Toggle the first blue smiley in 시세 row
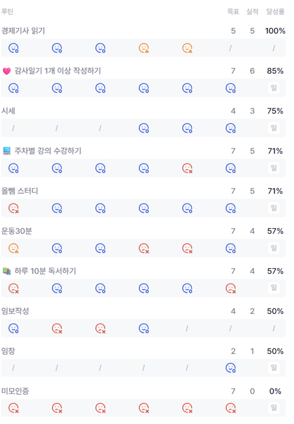This screenshot has width=294, height=424. (x=144, y=128)
